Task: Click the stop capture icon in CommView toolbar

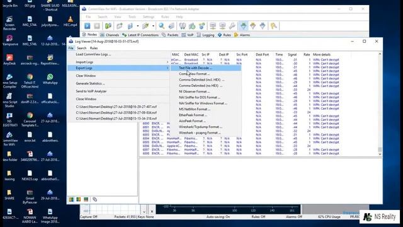Action: tap(97, 26)
